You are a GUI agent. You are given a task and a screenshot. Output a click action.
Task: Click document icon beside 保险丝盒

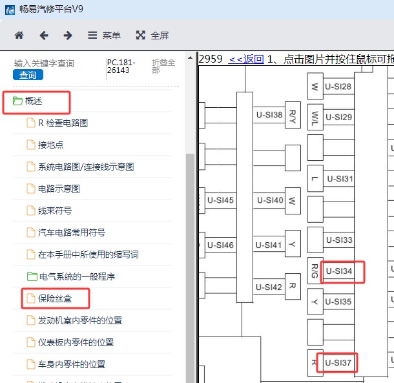(x=31, y=298)
